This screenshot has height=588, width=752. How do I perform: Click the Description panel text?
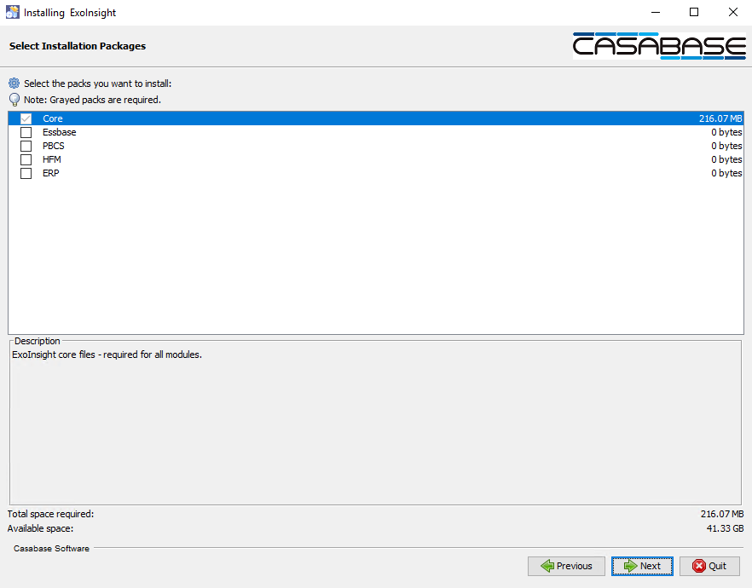point(107,355)
